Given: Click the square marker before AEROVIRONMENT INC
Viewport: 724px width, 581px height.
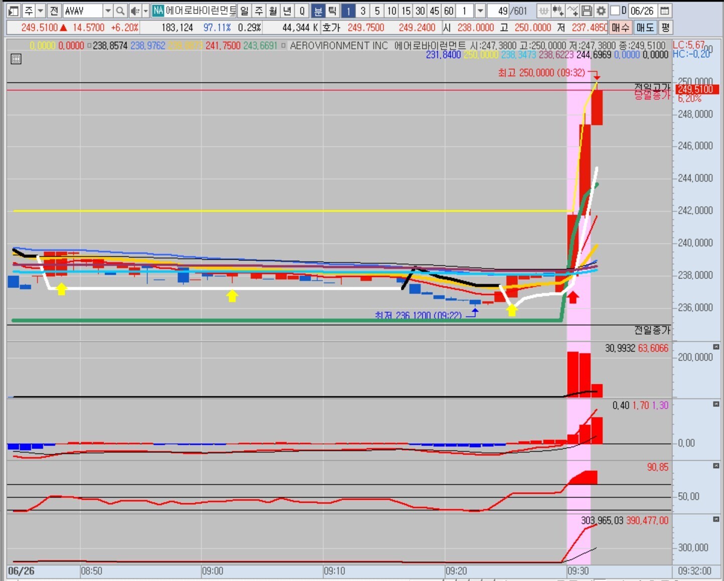Looking at the screenshot, I should [x=283, y=46].
